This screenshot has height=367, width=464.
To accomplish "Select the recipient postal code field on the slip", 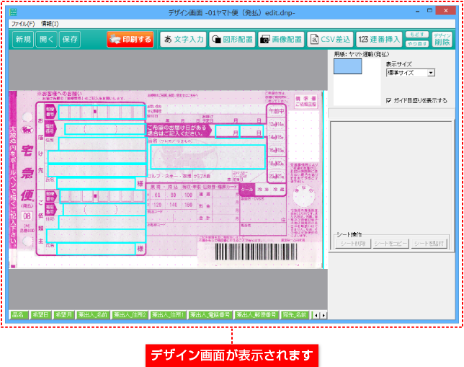I will coord(102,112).
